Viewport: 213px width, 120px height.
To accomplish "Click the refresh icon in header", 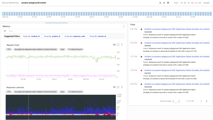I will click(x=164, y=3).
